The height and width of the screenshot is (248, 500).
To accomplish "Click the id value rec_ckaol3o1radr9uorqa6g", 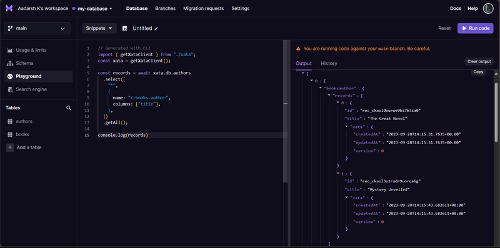I will coord(391,182).
